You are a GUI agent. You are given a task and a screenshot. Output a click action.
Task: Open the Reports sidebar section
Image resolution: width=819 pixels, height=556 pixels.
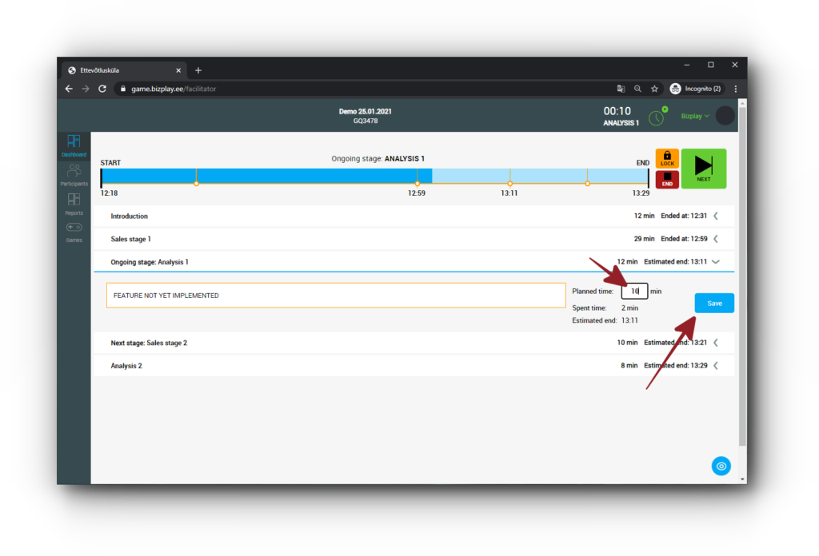pyautogui.click(x=74, y=203)
